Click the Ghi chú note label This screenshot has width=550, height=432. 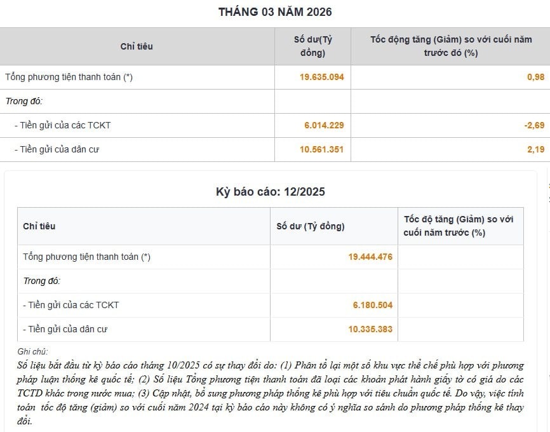point(32,352)
